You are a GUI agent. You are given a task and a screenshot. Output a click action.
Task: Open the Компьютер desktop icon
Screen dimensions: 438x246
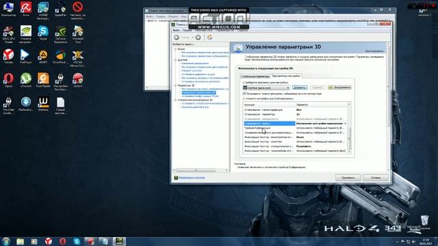8,9
